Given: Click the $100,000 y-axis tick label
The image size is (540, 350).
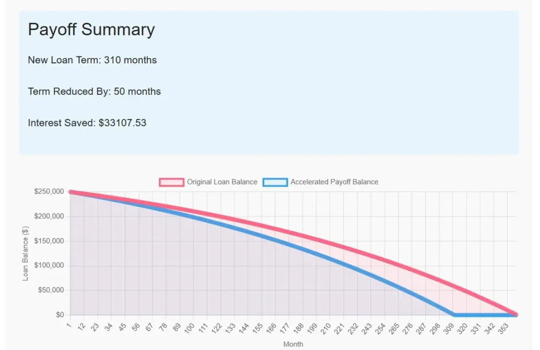Looking at the screenshot, I should click(49, 265).
